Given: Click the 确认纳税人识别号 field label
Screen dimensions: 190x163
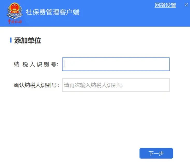Looking at the screenshot, I should (x=37, y=85).
